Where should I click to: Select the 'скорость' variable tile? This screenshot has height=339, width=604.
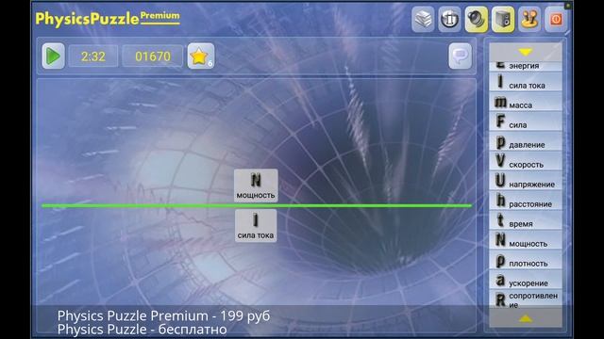(526, 161)
